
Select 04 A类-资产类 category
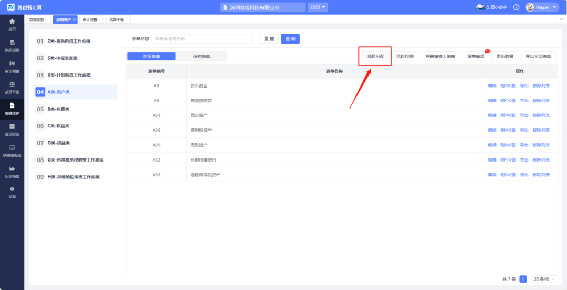point(75,92)
